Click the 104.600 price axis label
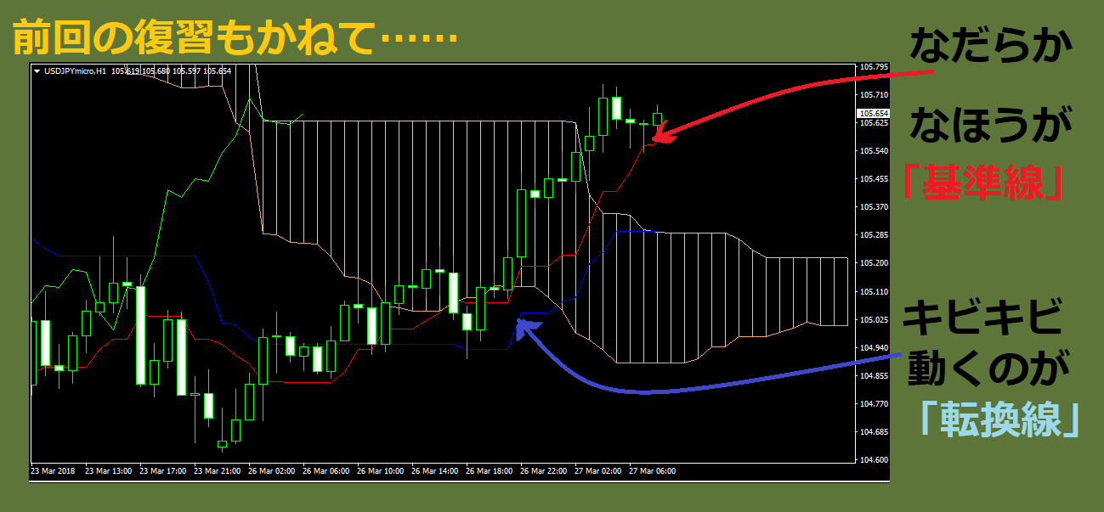This screenshot has width=1104, height=512. tap(874, 460)
